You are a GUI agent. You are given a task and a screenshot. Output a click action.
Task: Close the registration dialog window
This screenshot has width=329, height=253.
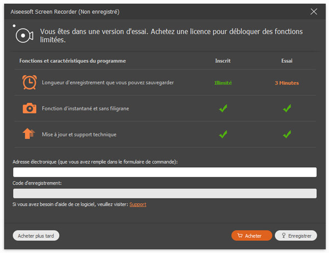[x=314, y=11]
